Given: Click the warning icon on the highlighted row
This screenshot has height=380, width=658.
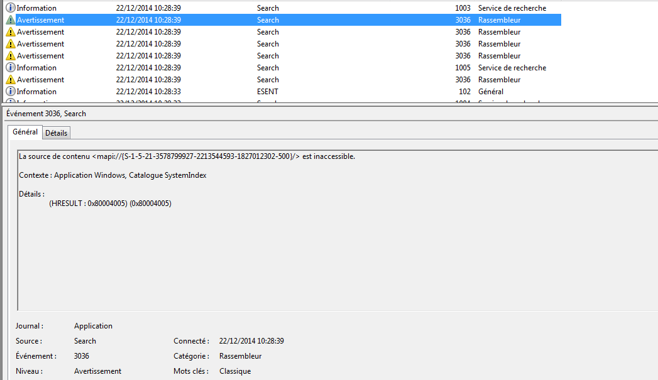Looking at the screenshot, I should pos(11,20).
